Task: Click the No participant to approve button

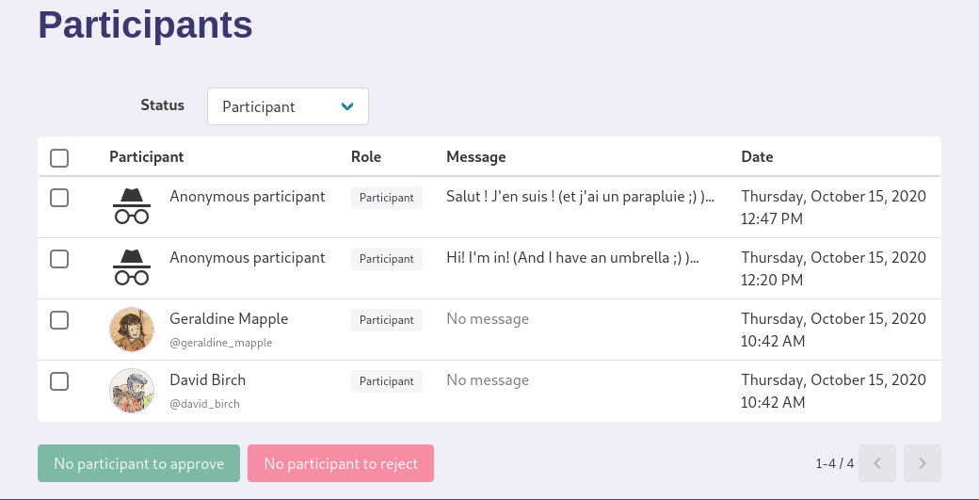Action: [x=138, y=463]
